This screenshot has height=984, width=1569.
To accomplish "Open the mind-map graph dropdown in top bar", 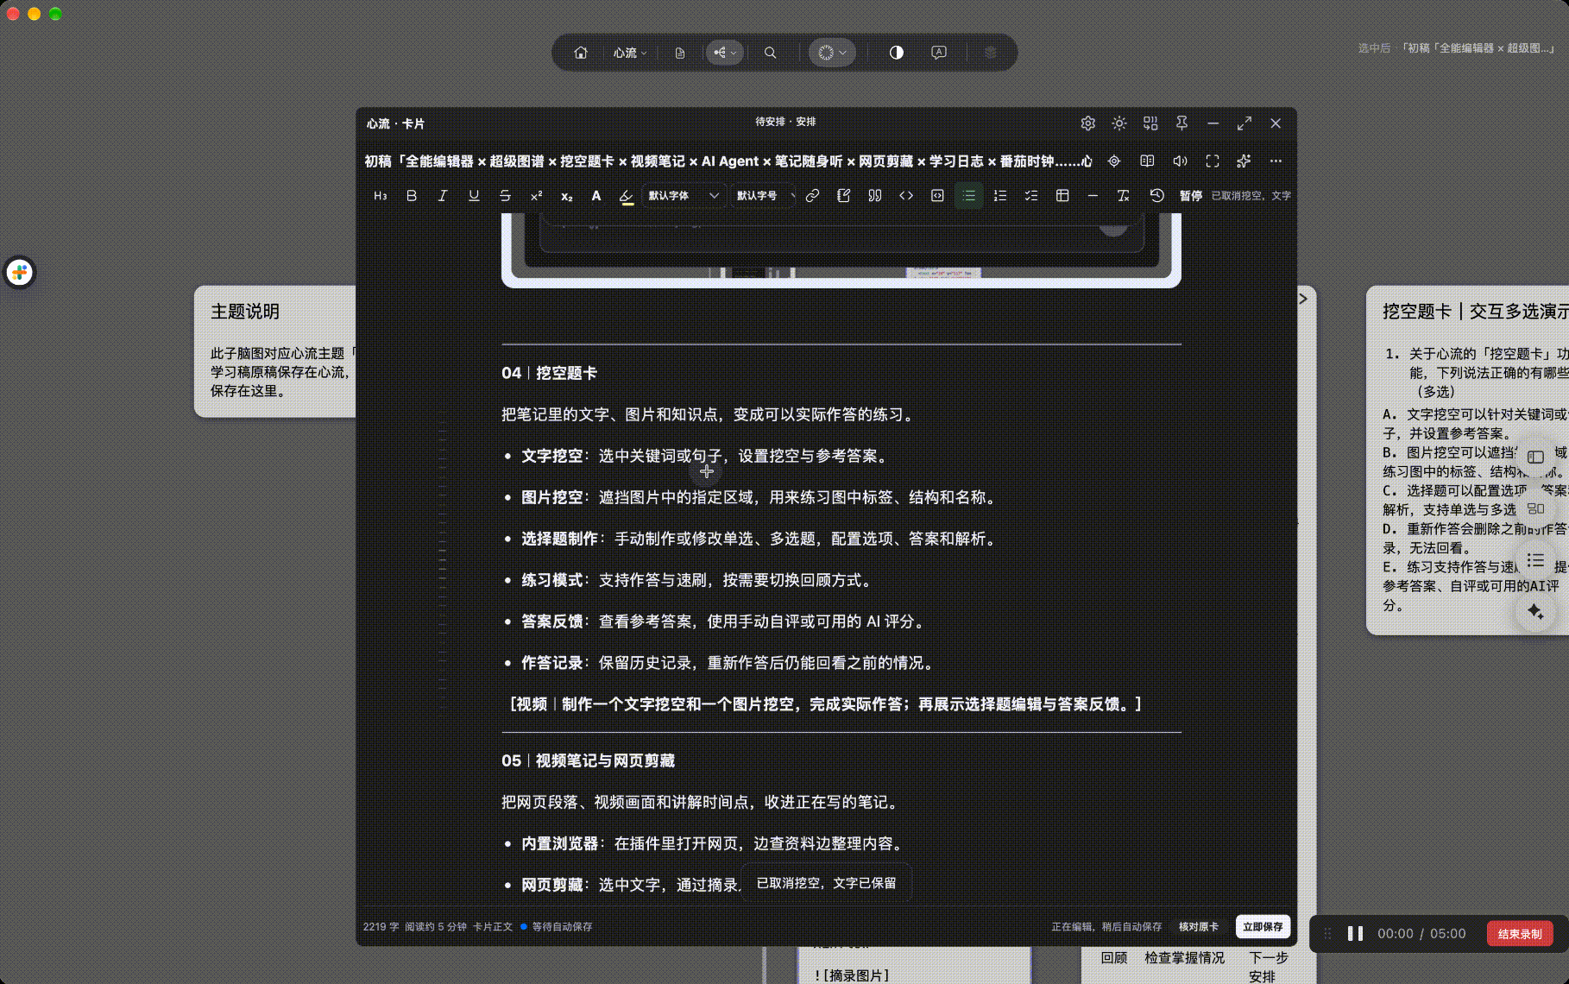I will [x=725, y=53].
